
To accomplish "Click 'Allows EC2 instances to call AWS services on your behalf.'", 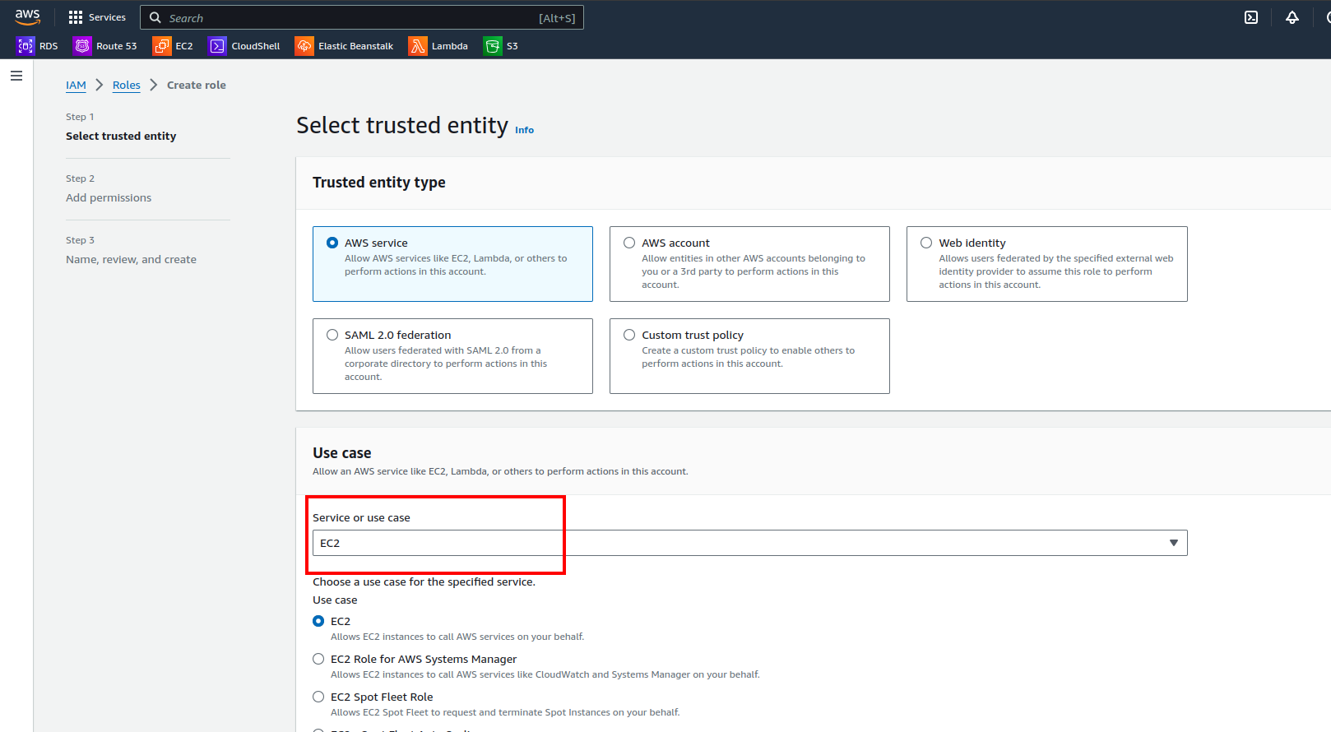I will point(457,637).
